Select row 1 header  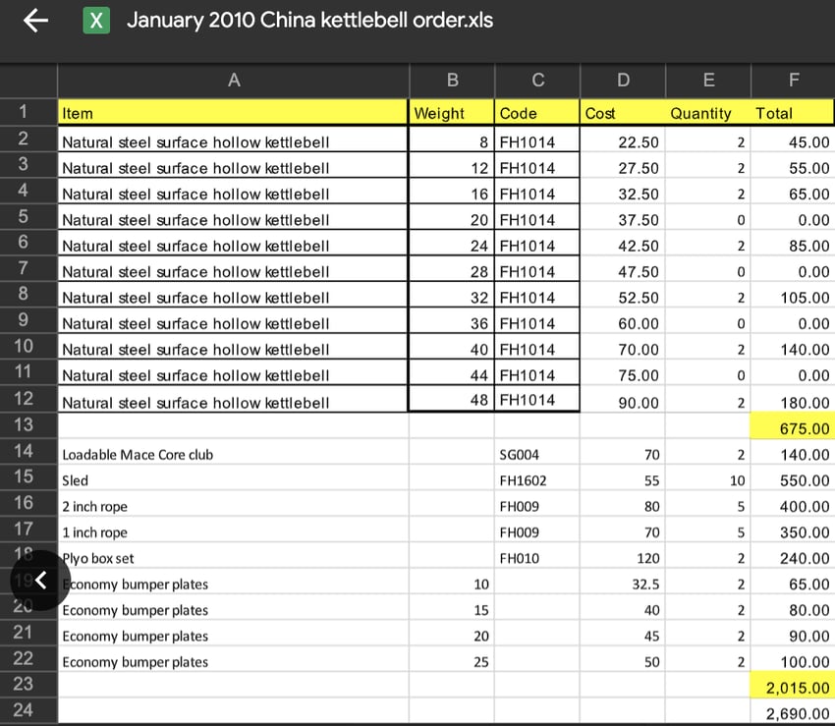click(28, 112)
